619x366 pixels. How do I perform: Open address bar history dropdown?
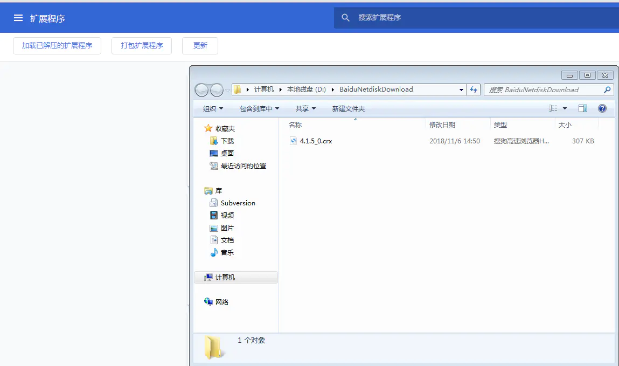[x=461, y=90]
